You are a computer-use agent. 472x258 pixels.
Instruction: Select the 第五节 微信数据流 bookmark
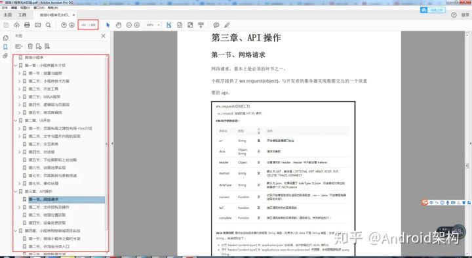pyautogui.click(x=45, y=112)
